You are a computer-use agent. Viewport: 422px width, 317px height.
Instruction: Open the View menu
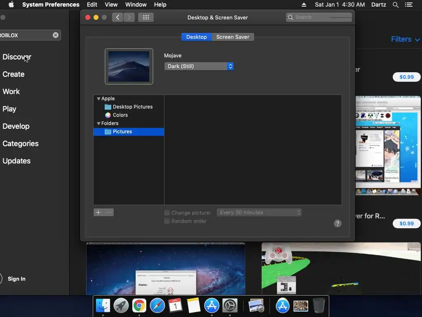111,5
